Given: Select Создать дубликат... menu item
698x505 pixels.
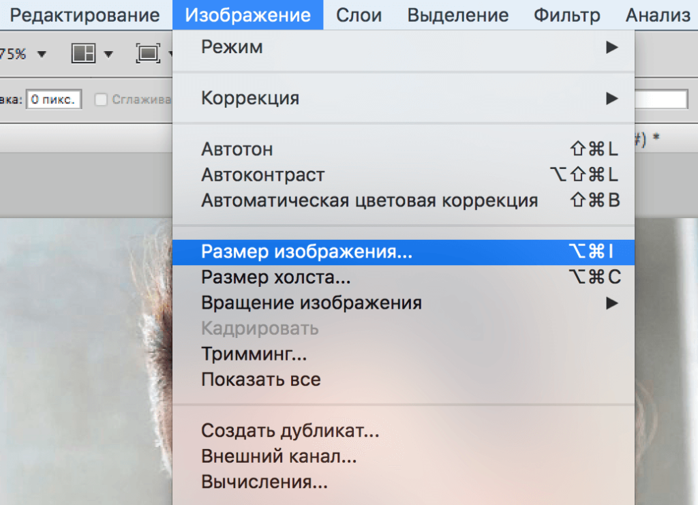Looking at the screenshot, I should click(290, 431).
